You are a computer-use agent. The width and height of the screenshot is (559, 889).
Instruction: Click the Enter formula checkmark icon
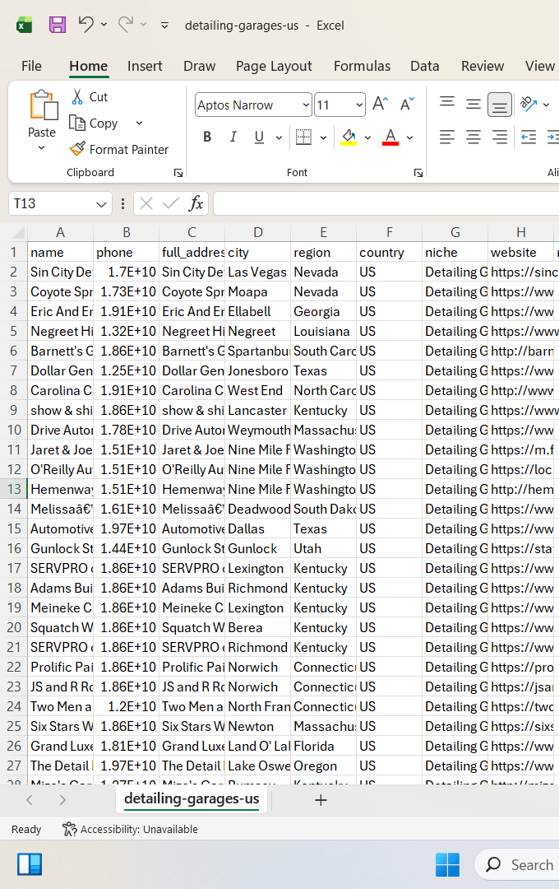point(170,203)
